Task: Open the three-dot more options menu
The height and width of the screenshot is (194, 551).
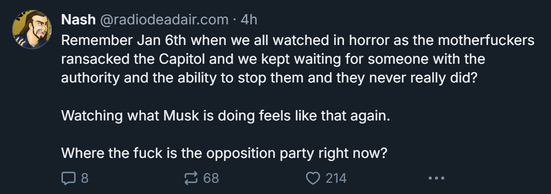Action: click(x=436, y=178)
